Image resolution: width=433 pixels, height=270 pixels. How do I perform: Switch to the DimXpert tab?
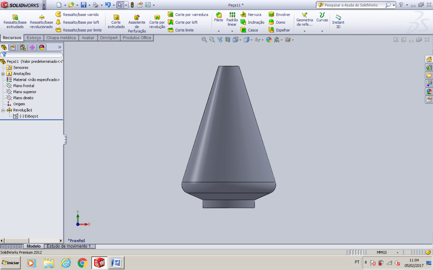click(109, 38)
